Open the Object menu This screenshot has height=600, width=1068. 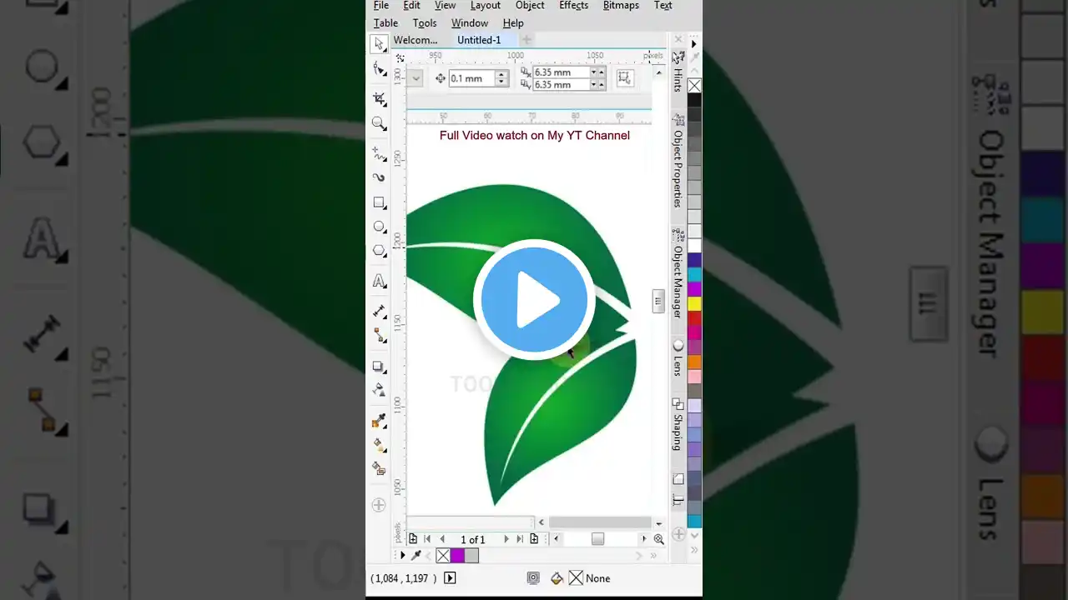(530, 6)
